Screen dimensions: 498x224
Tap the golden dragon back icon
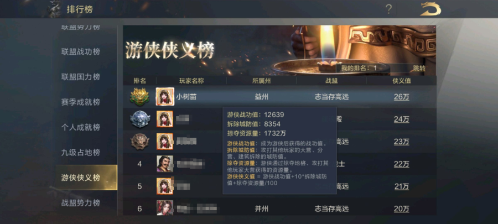(x=430, y=9)
